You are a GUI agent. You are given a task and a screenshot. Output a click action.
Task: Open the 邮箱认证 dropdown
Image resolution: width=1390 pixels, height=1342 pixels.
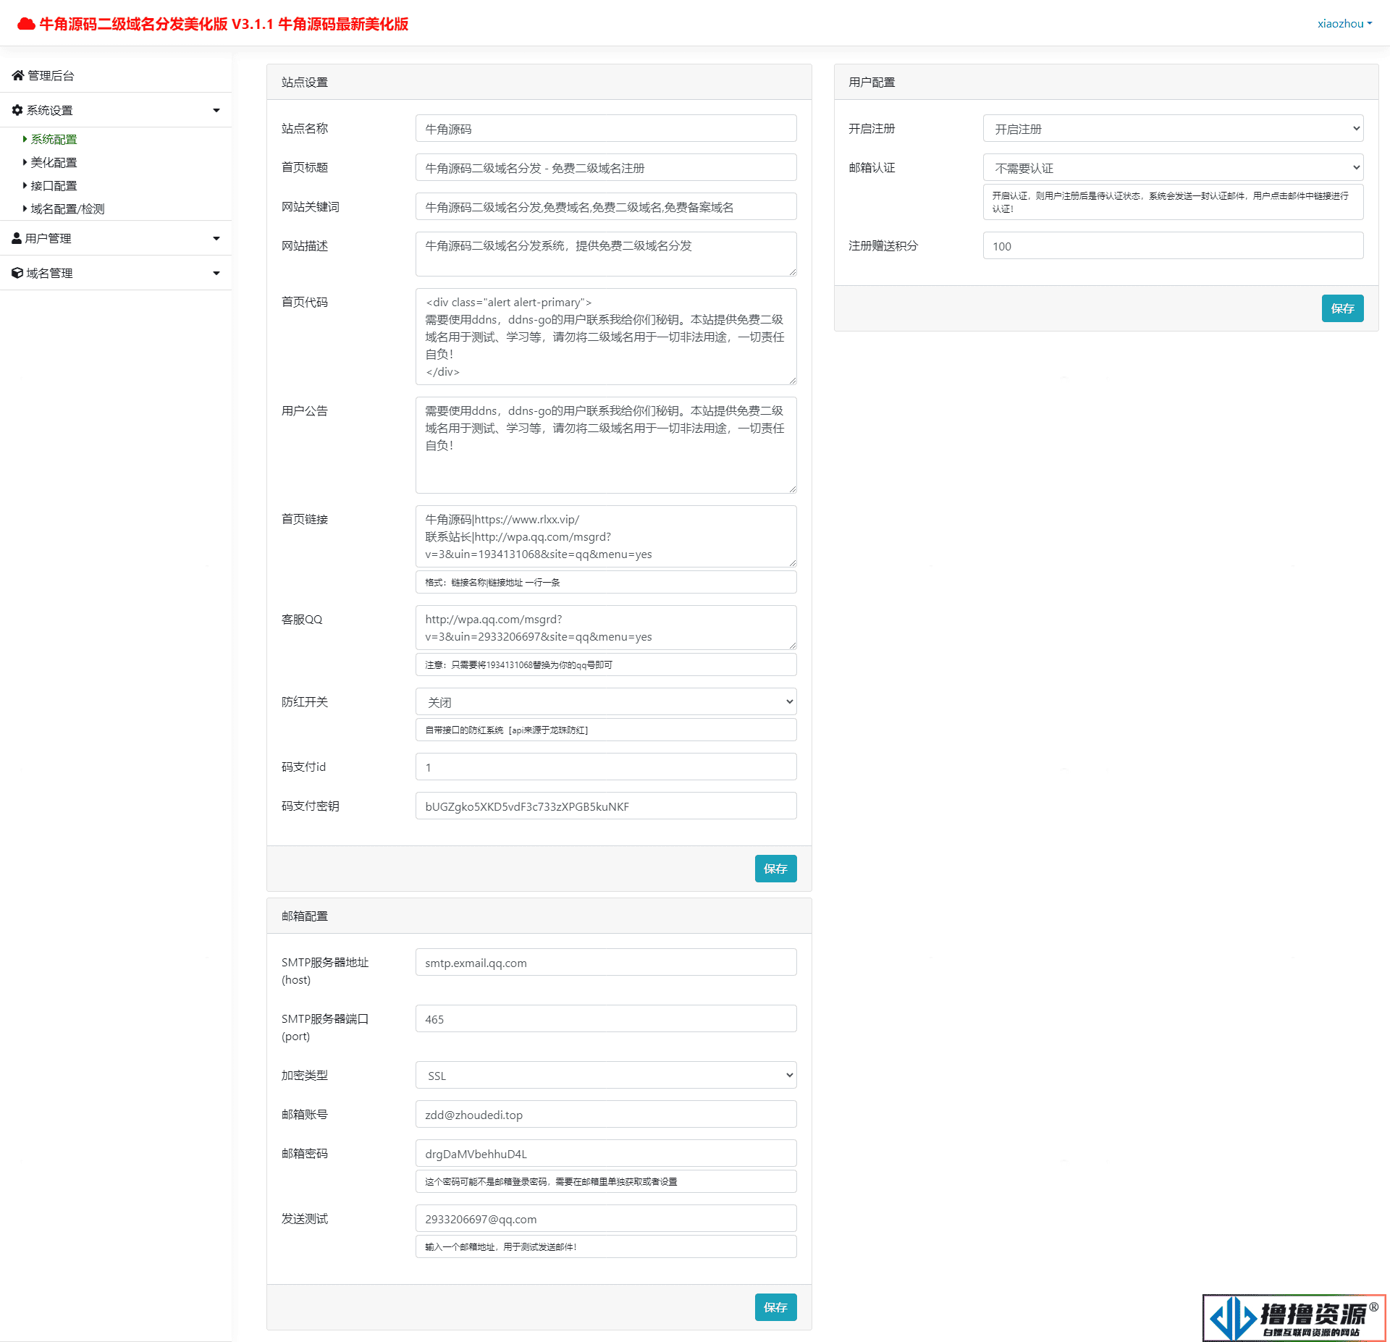tap(1173, 167)
